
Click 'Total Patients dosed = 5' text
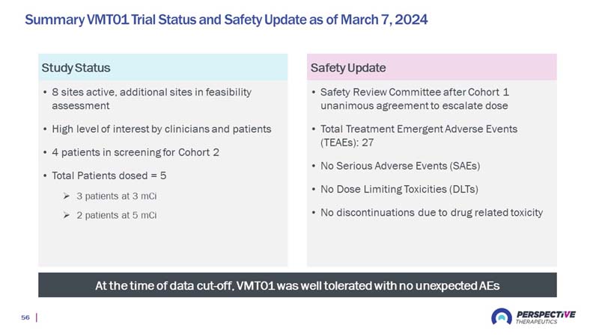click(109, 175)
